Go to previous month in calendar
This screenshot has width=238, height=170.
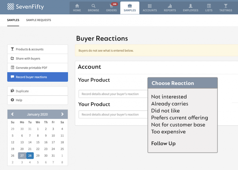click(x=12, y=114)
